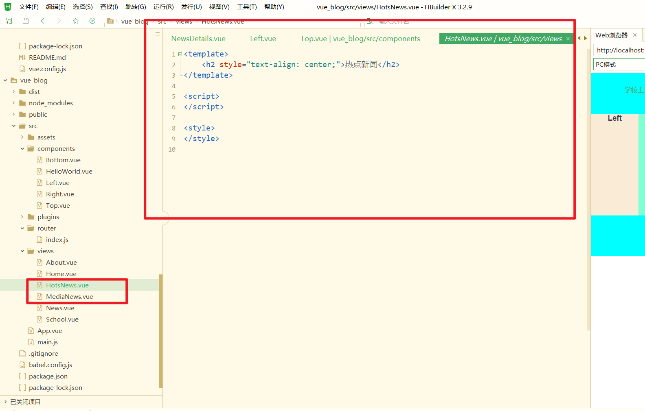
Task: Fold the template block on line 1
Action: [x=180, y=54]
